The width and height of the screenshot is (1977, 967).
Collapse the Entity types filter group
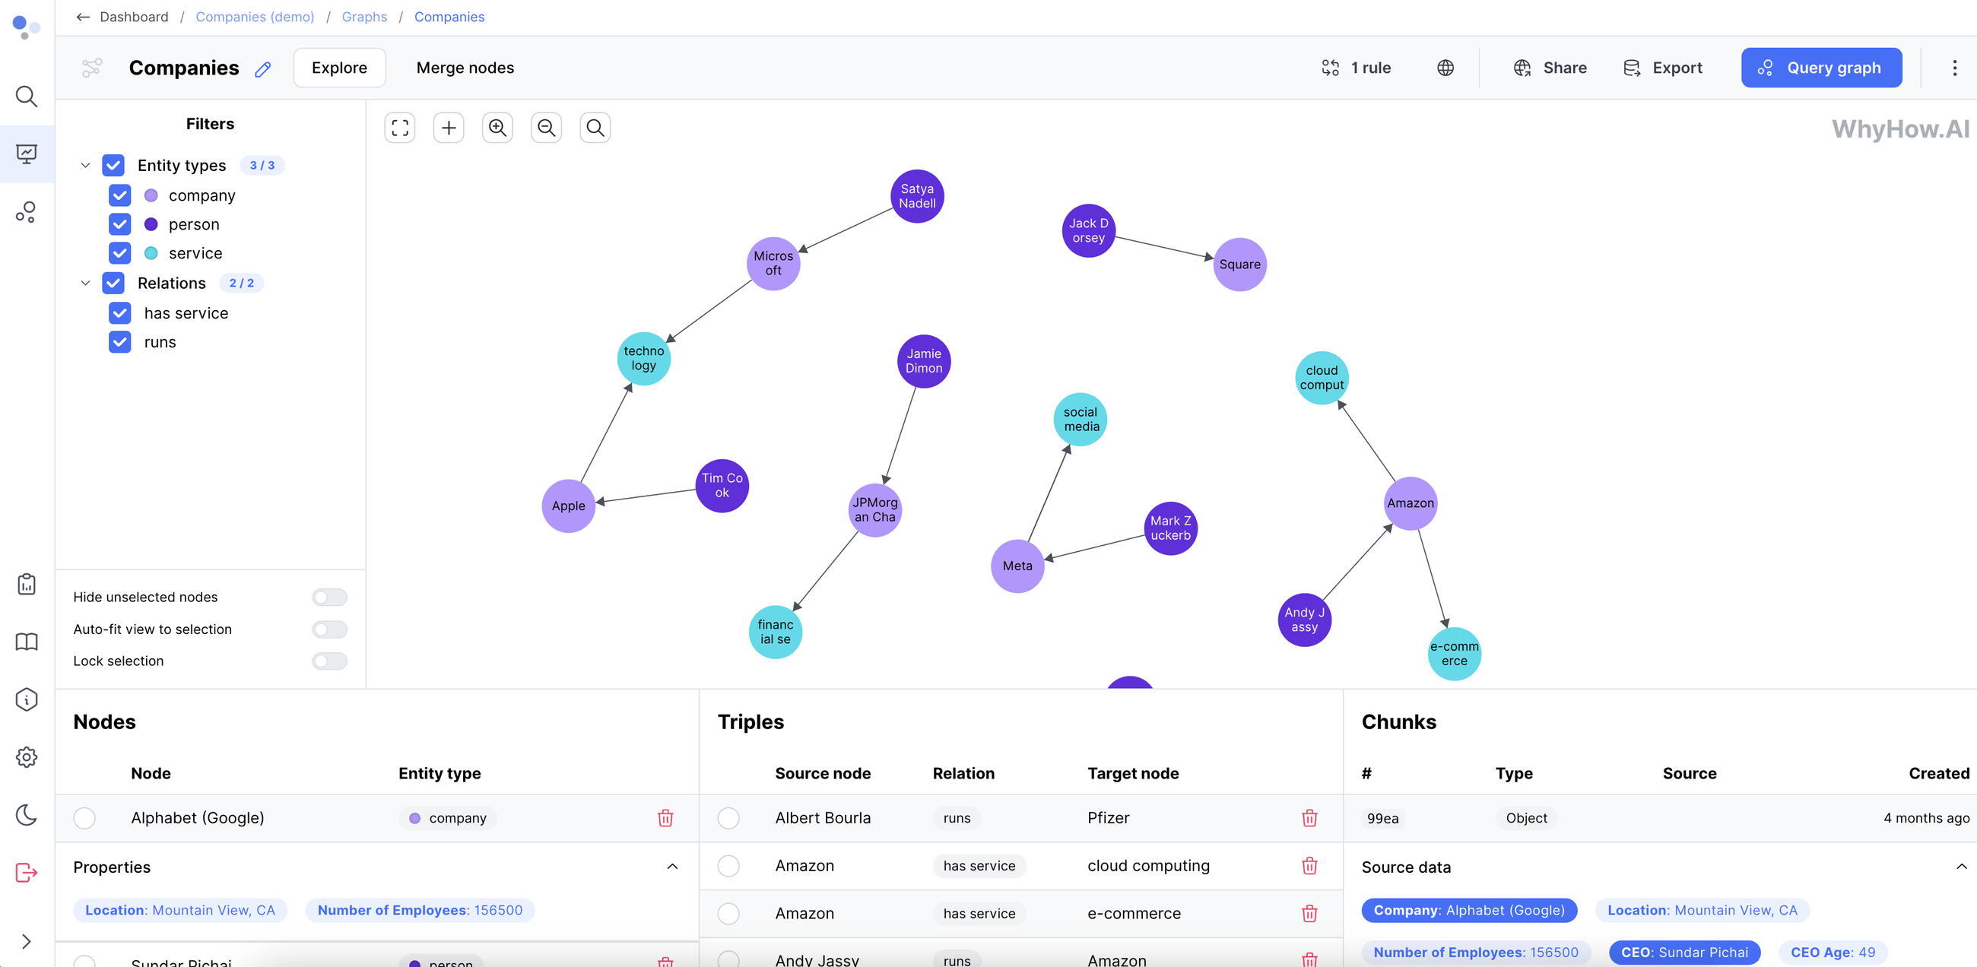tap(85, 165)
